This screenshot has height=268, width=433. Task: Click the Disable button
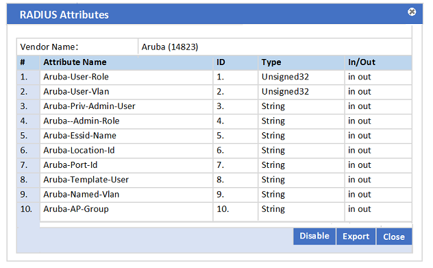314,236
